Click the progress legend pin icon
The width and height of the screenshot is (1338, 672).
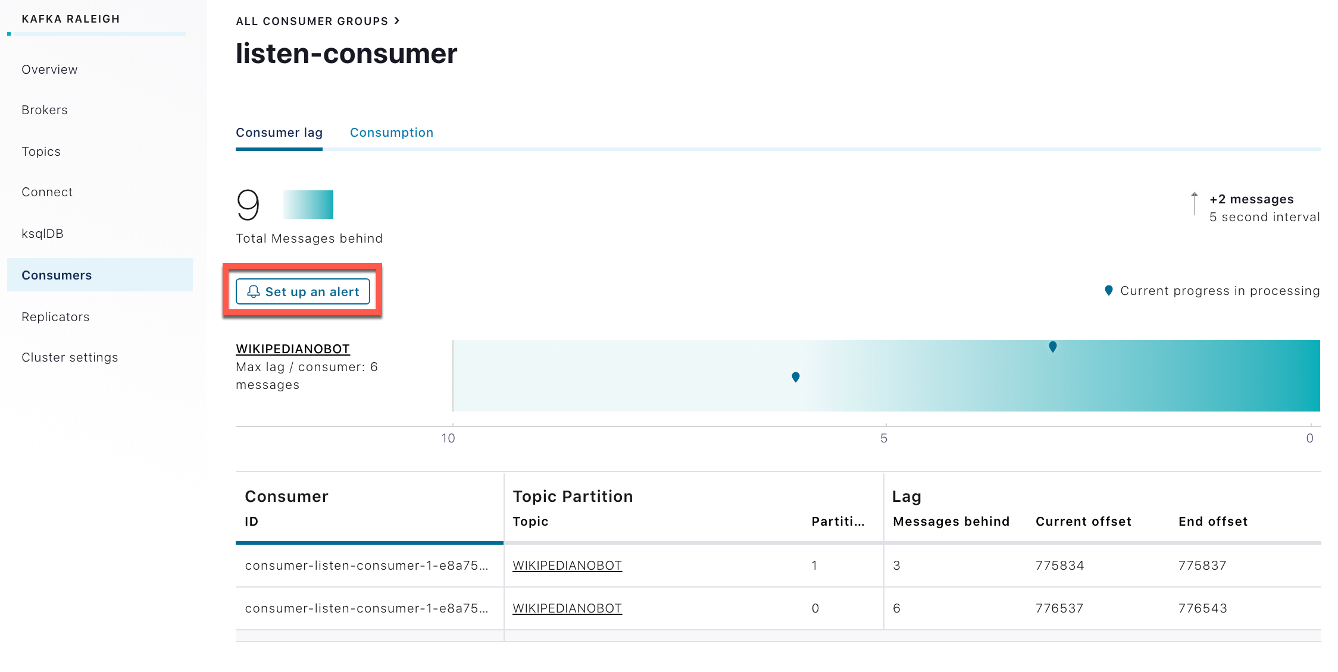tap(1108, 291)
